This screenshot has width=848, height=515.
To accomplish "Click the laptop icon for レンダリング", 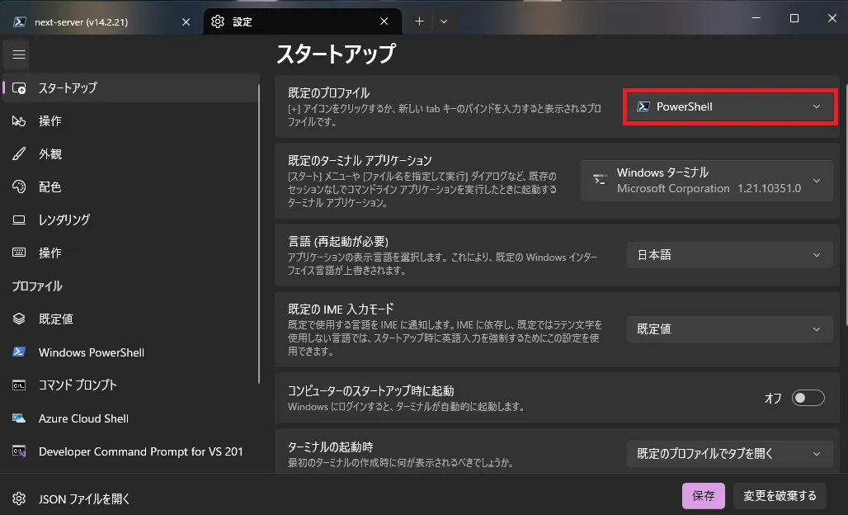I will tap(19, 220).
